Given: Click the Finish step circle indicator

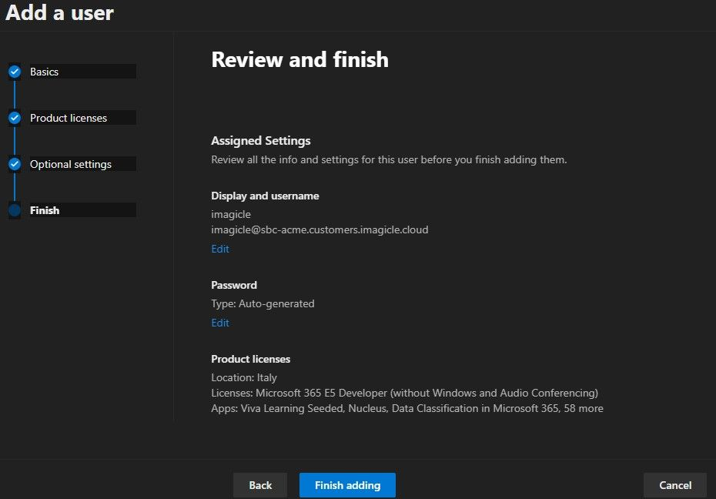Looking at the screenshot, I should 14,210.
